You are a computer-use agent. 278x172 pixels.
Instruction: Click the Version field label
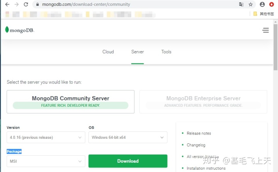click(x=13, y=128)
